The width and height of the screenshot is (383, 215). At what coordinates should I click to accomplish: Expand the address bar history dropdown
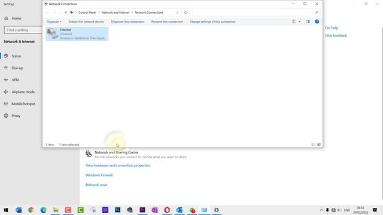pos(178,13)
